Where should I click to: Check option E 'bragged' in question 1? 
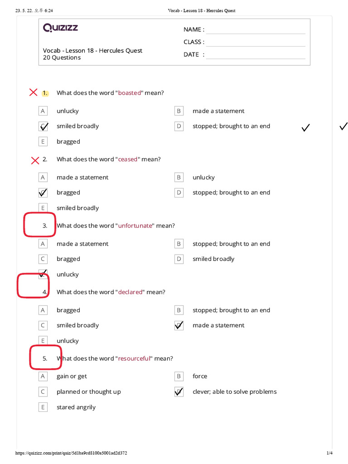[43, 141]
